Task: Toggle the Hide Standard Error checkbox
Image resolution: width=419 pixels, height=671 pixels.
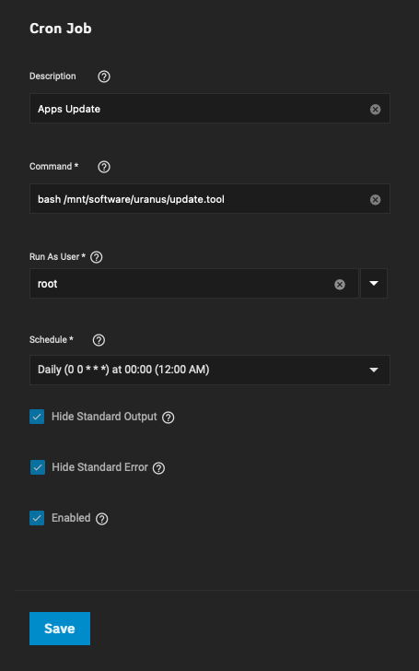Action: (x=38, y=467)
